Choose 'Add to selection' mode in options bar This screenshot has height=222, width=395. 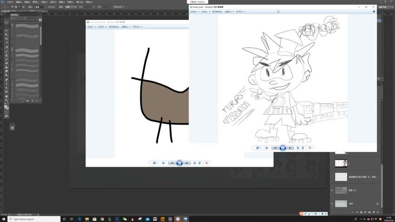(16, 7)
